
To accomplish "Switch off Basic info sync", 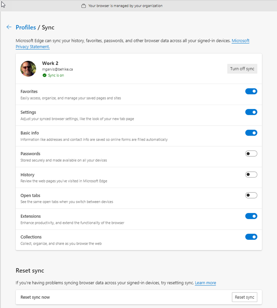I will [251, 133].
